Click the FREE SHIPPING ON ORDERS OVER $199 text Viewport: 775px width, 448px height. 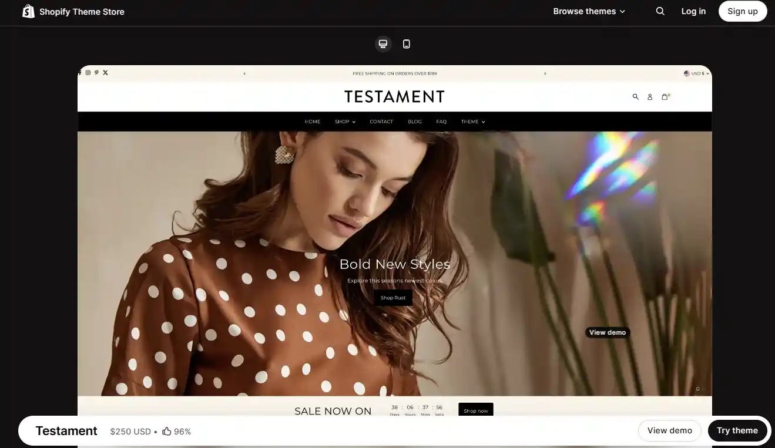pos(394,73)
